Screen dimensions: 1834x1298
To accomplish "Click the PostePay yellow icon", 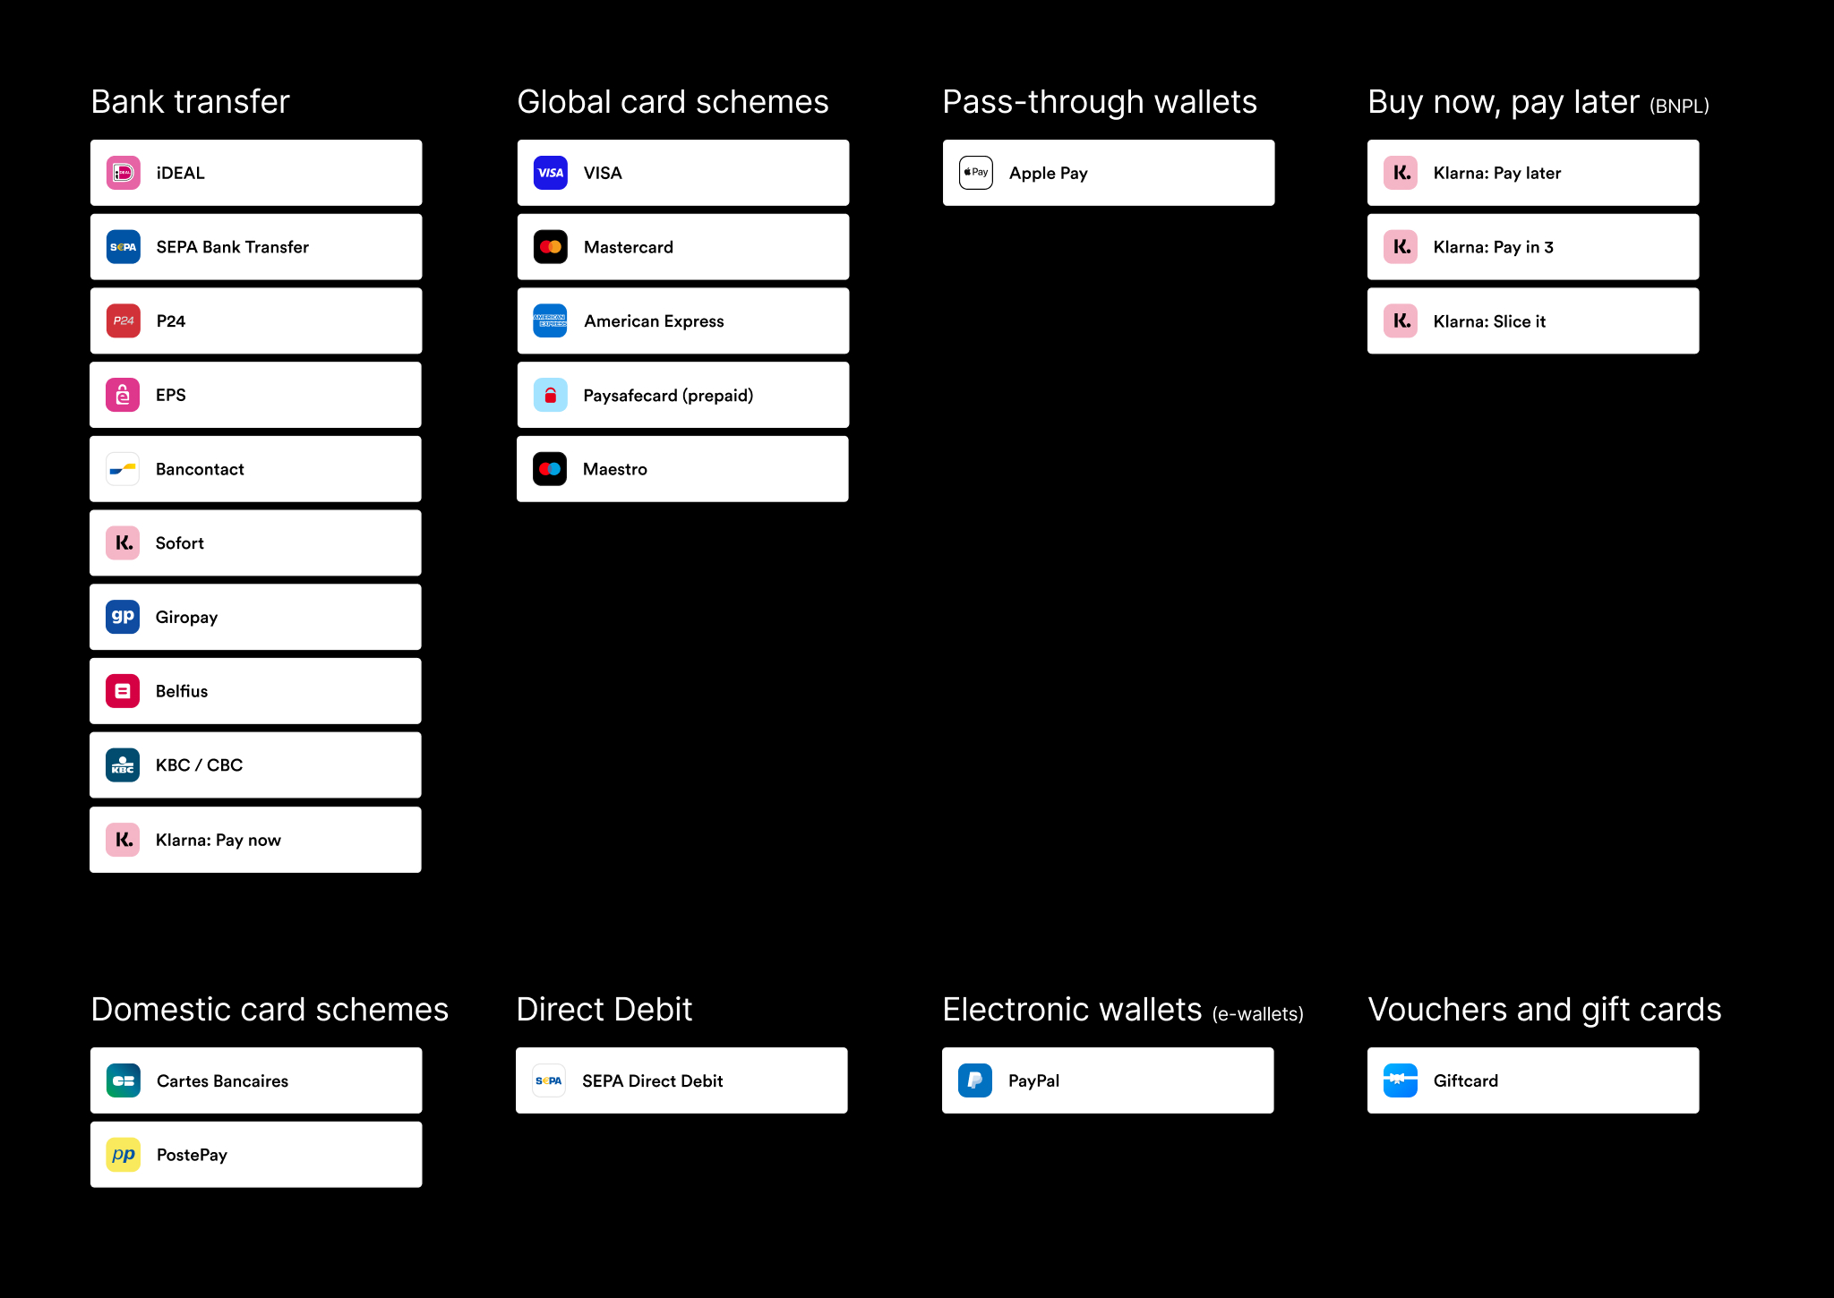I will (x=124, y=1155).
